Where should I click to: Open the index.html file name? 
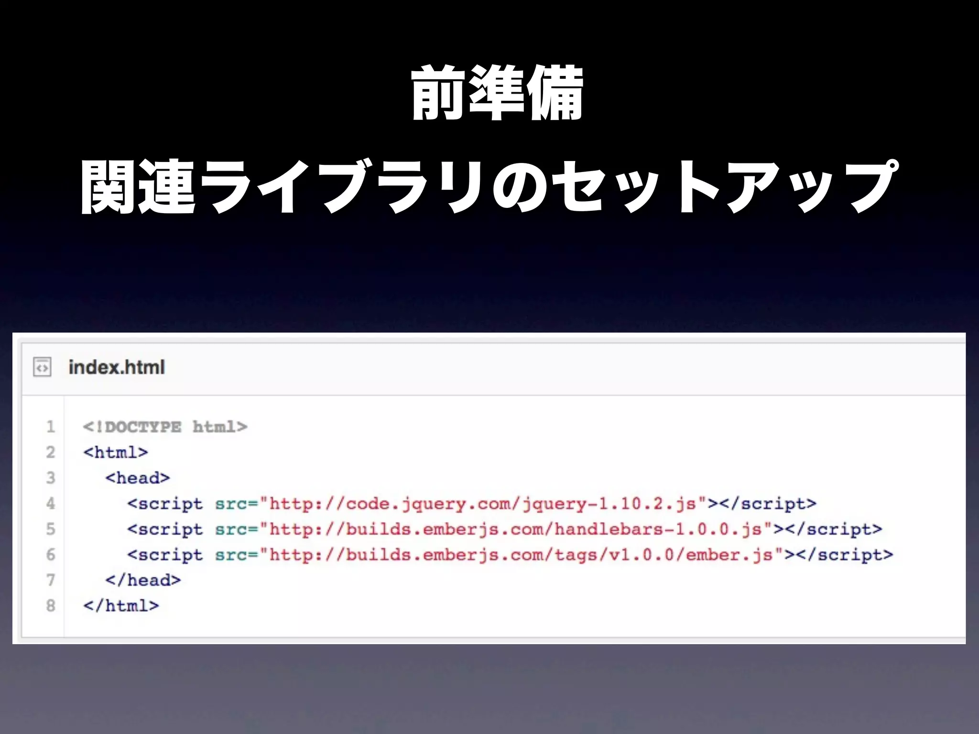pyautogui.click(x=117, y=367)
